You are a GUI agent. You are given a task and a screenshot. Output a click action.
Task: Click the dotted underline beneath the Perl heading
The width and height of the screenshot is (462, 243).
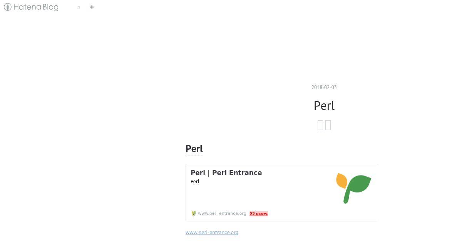point(194,155)
